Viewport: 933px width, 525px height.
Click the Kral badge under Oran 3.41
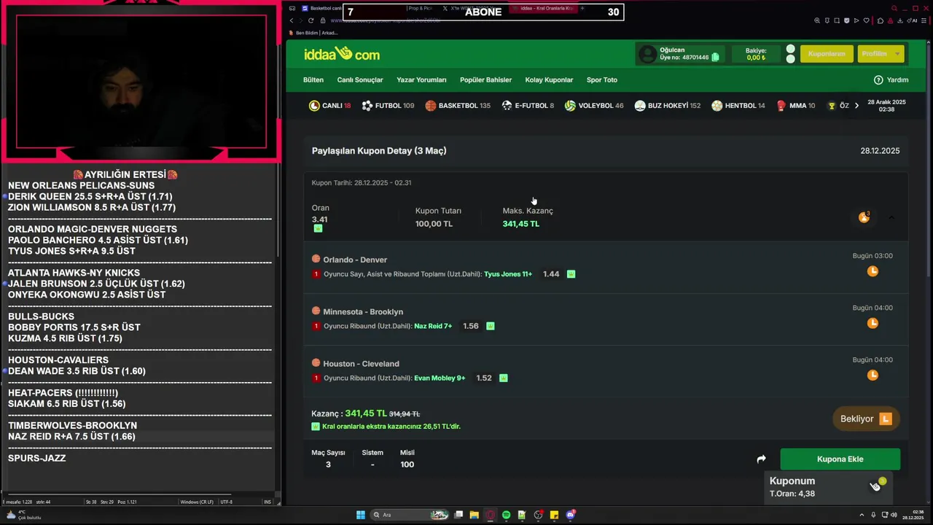318,228
